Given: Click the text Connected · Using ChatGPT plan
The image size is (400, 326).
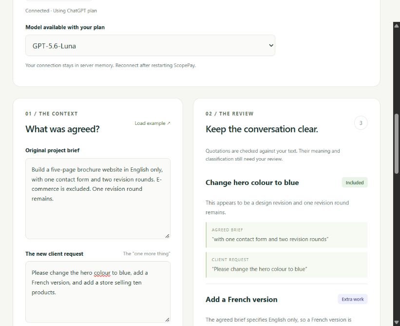Looking at the screenshot, I should coord(61,11).
